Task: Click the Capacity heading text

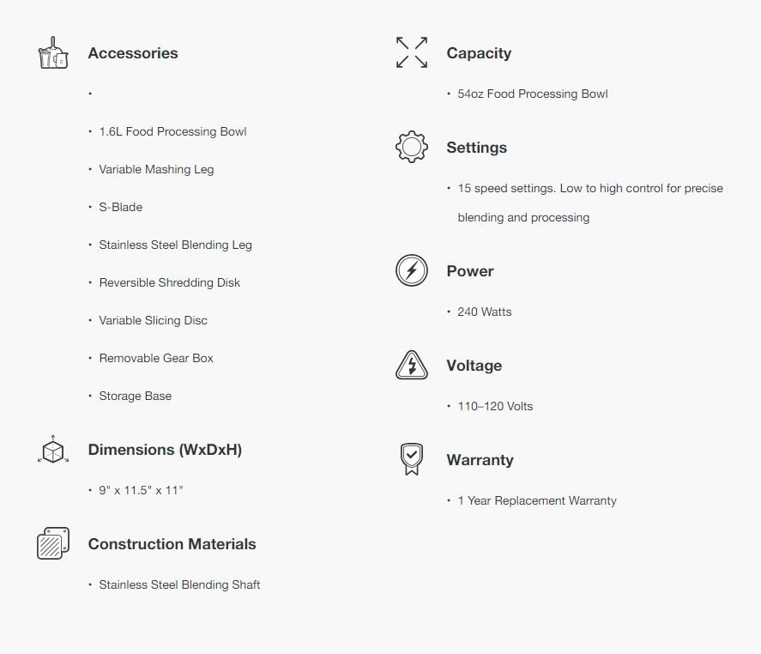Action: pyautogui.click(x=479, y=53)
